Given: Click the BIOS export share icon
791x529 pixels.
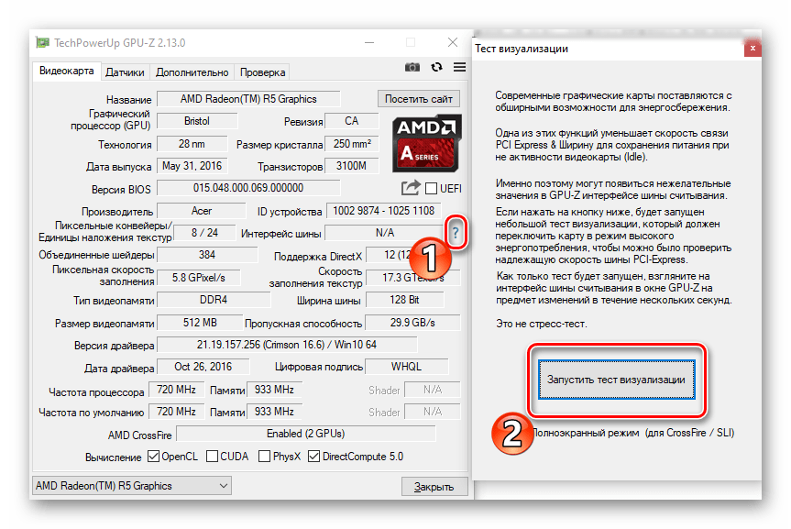Looking at the screenshot, I should [x=410, y=188].
